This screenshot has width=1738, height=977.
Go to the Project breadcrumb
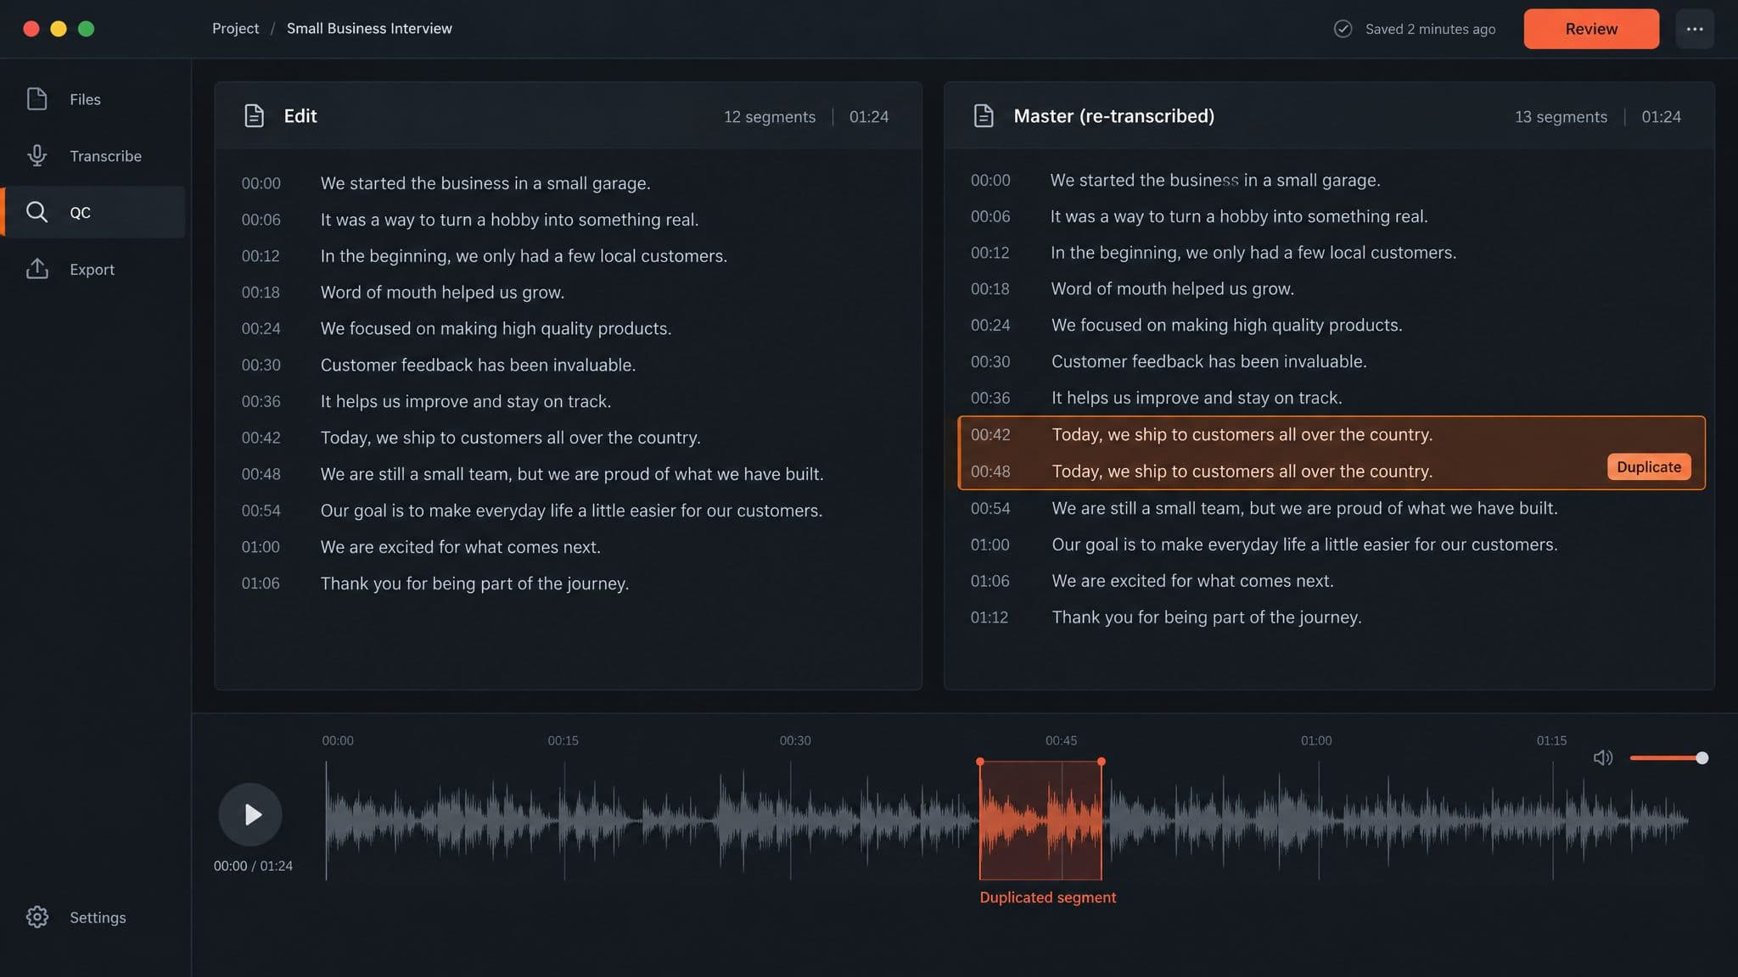(x=235, y=28)
